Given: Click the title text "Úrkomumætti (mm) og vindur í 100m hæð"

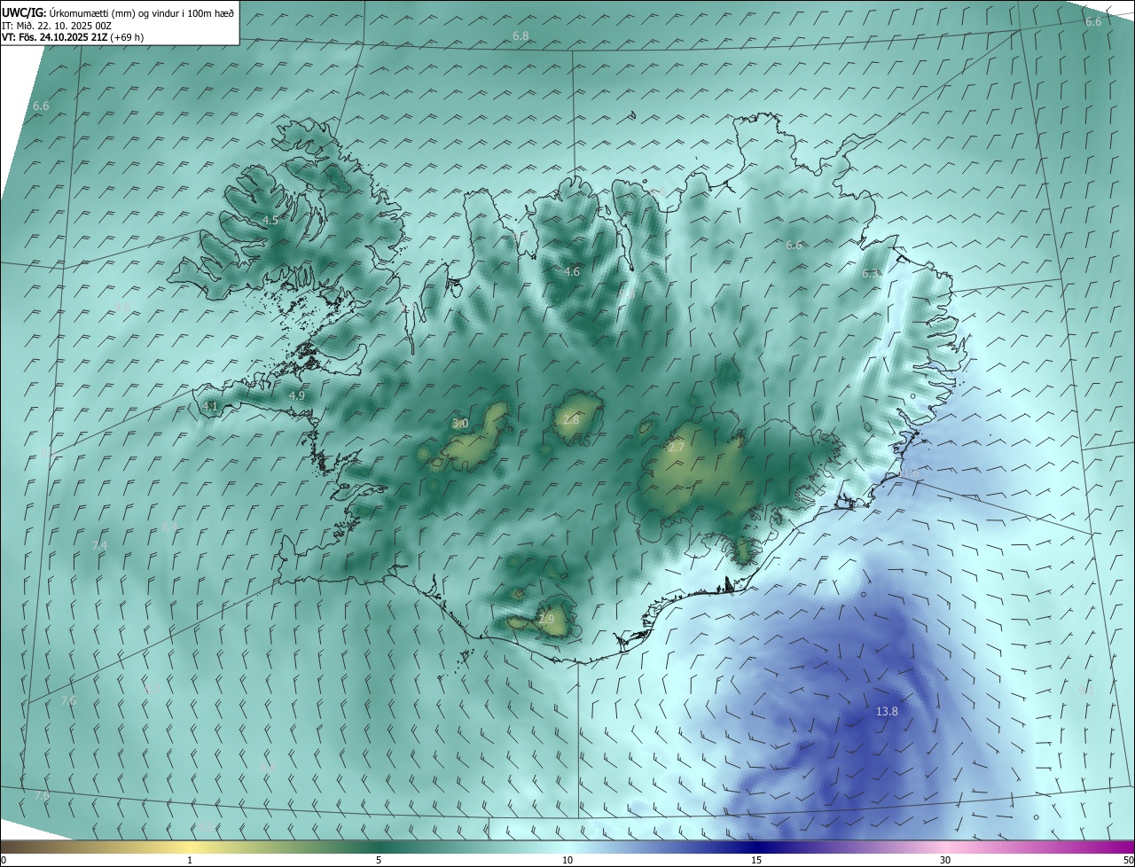Looking at the screenshot, I should click(x=141, y=12).
